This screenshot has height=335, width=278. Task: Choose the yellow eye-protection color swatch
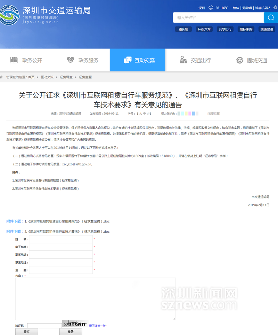click(186, 114)
